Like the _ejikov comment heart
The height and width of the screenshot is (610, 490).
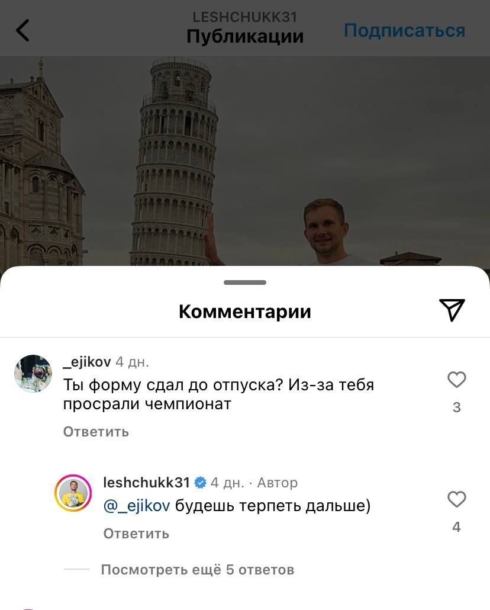[x=456, y=379]
